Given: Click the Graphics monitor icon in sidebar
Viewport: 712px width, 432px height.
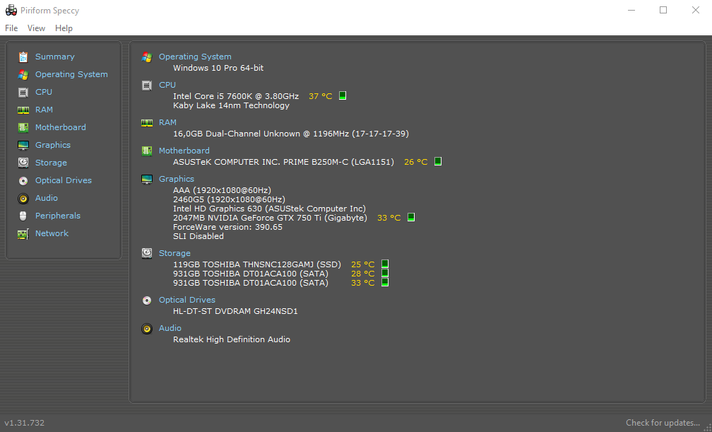Looking at the screenshot, I should 23,146.
